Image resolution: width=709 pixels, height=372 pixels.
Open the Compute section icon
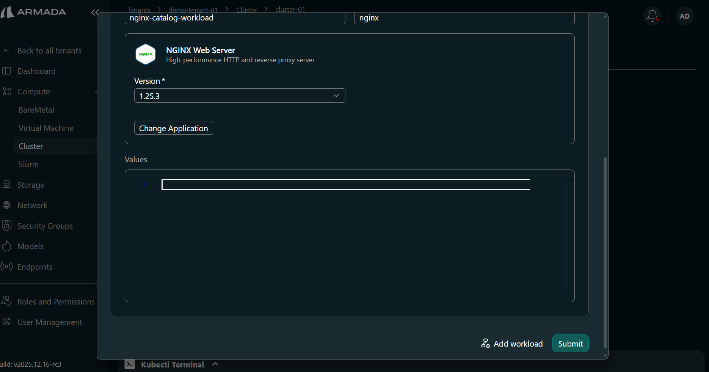coord(7,91)
